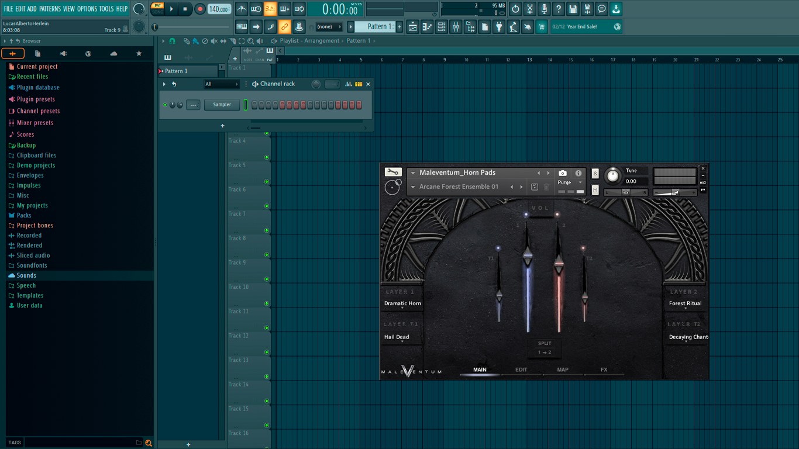Click the render as audio file icon
This screenshot has width=799, height=449.
pyautogui.click(x=587, y=9)
